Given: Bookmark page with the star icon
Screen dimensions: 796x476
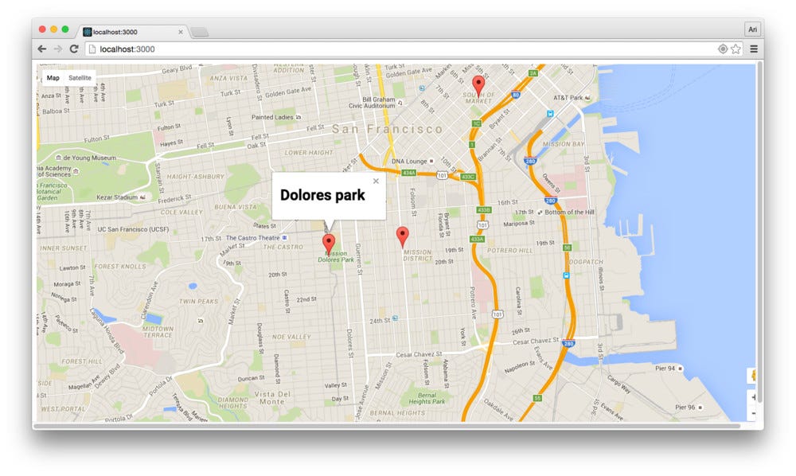Looking at the screenshot, I should [736, 49].
